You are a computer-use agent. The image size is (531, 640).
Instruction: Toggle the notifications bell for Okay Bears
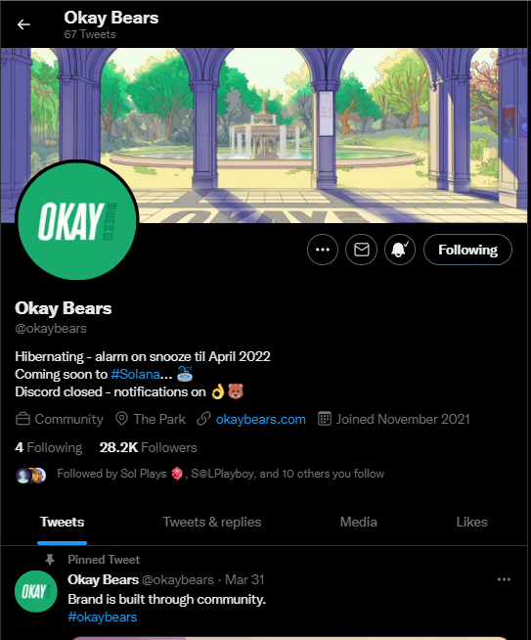pyautogui.click(x=400, y=250)
